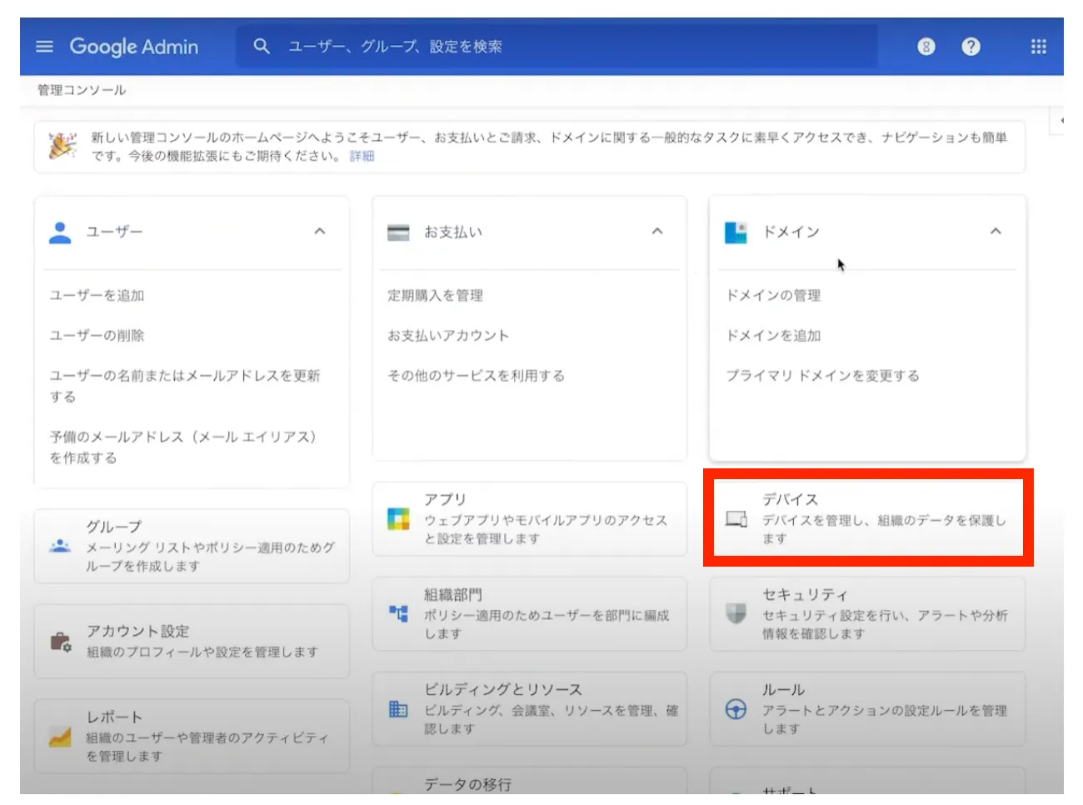Open the Google apps grid icon
1083x805 pixels.
(x=1038, y=47)
